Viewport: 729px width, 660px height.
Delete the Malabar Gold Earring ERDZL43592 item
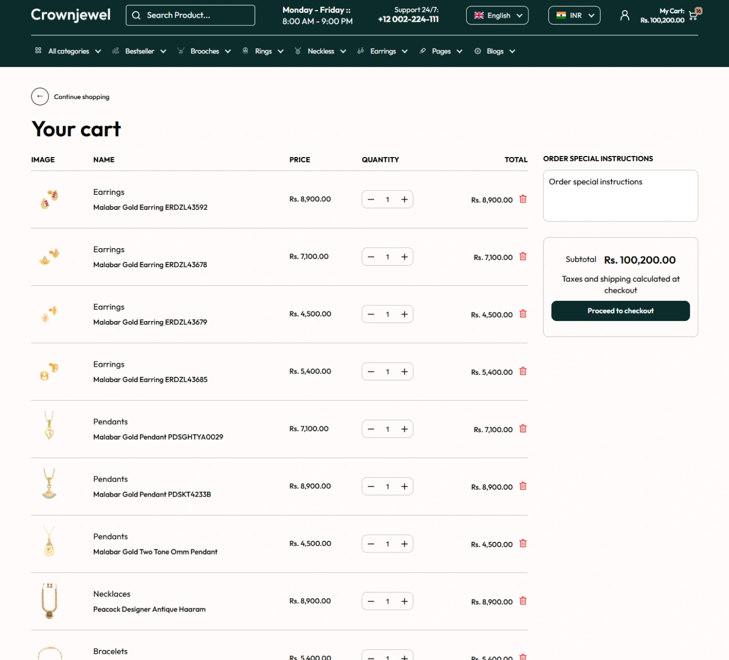pyautogui.click(x=523, y=199)
